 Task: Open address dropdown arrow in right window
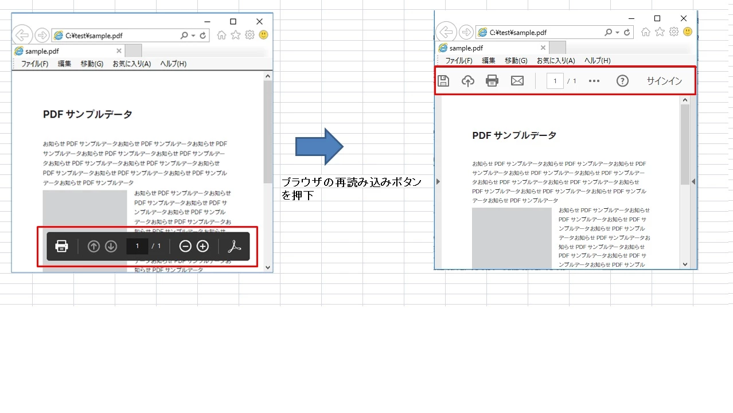coord(618,33)
